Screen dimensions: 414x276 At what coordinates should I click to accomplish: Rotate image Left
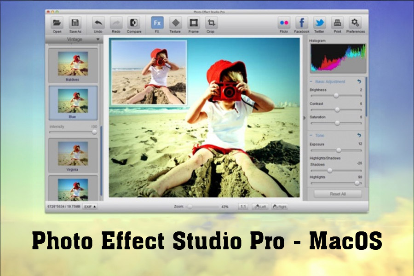pyautogui.click(x=260, y=207)
